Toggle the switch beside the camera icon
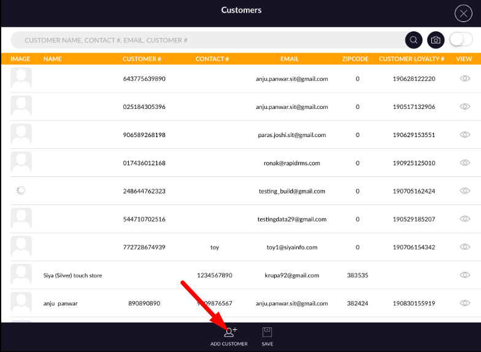 point(461,40)
